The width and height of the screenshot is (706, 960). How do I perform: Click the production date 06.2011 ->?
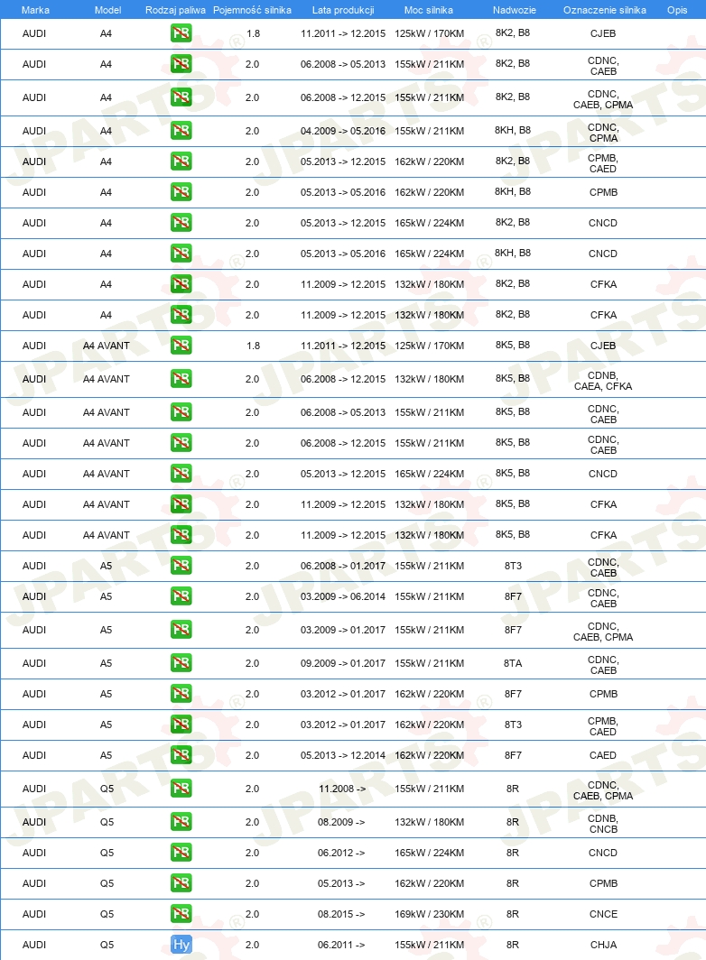click(x=340, y=945)
